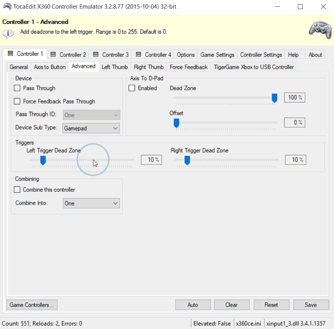Screen dimensions: 334x329
Task: Click the large gamepad image in header
Action: [x=320, y=30]
